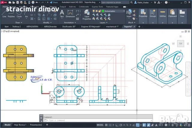
Task: Open annotation scale 1:1 dropdown
Action: 161,125
